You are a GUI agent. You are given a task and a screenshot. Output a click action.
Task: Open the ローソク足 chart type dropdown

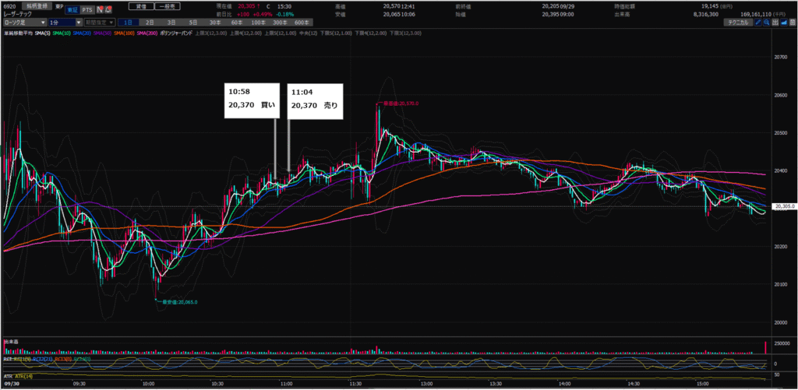click(x=24, y=23)
